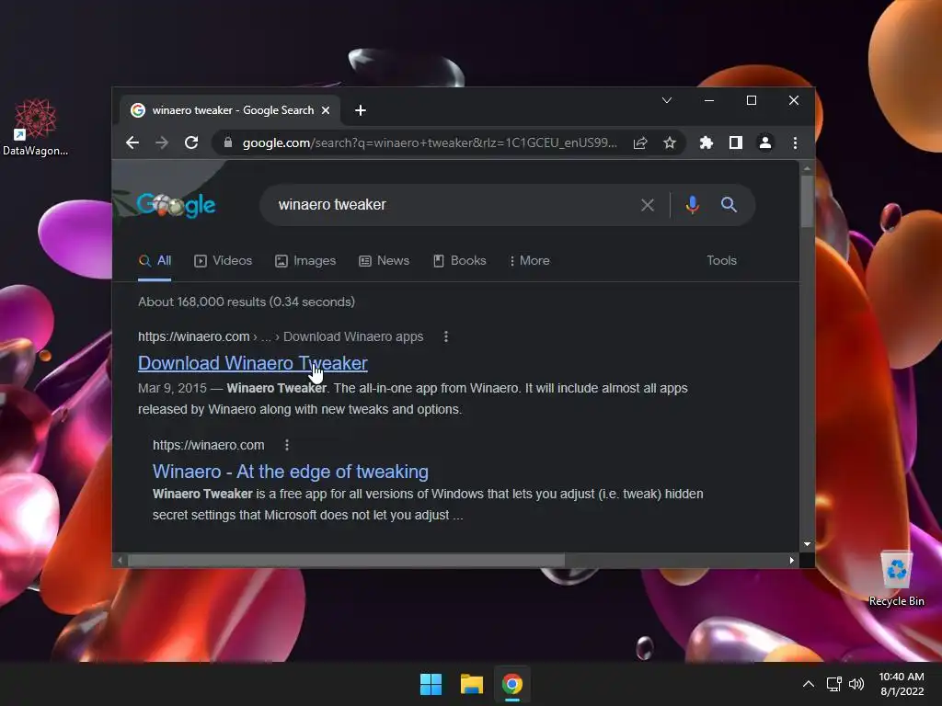Screen dimensions: 942x706
Task: Click the Chrome address bar URL
Action: [x=430, y=142]
